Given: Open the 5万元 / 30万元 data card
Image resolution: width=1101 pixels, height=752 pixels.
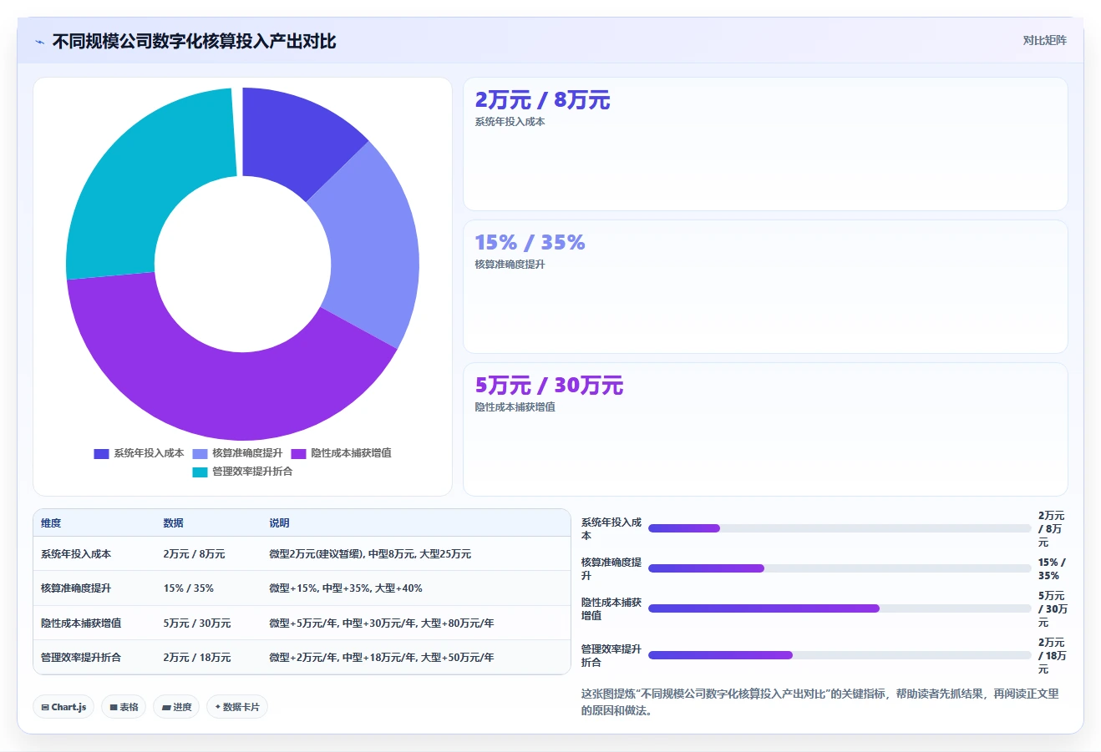Looking at the screenshot, I should click(x=765, y=429).
